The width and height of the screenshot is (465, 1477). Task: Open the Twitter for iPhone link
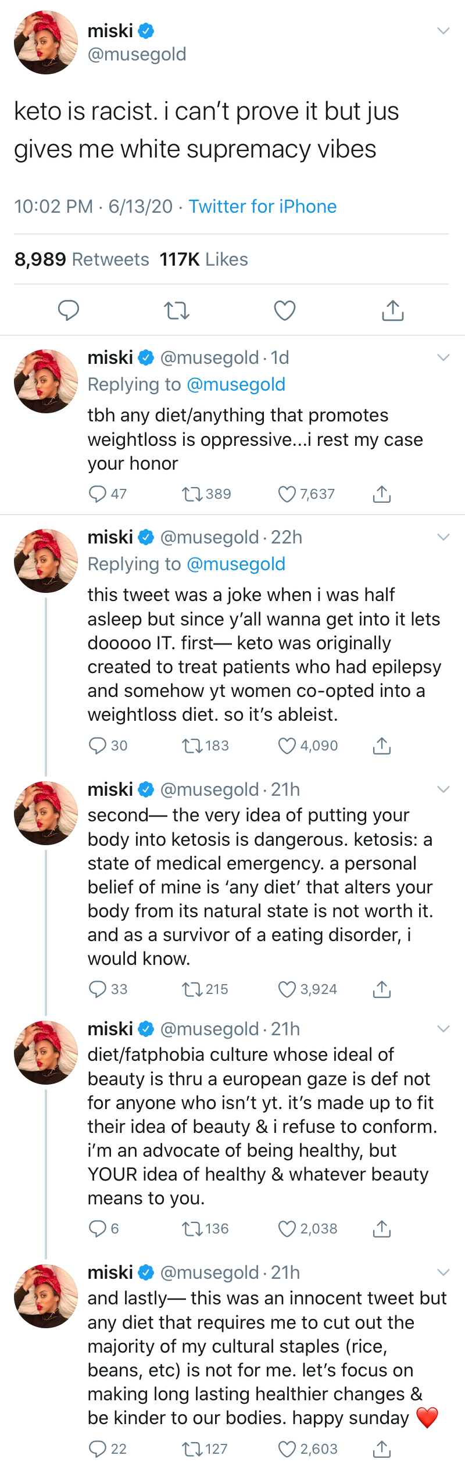(x=263, y=206)
